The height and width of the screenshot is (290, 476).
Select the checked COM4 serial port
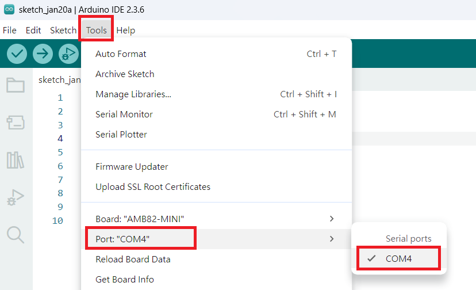(x=398, y=258)
